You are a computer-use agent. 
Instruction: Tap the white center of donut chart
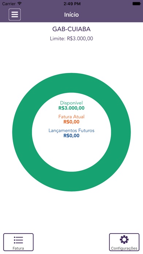(71, 154)
